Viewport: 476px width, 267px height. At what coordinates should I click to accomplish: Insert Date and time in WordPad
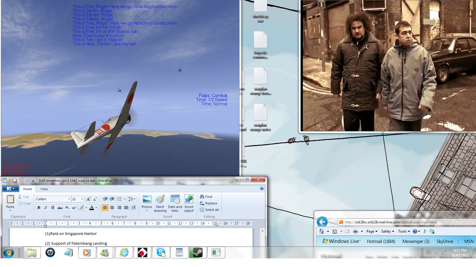coord(175,199)
